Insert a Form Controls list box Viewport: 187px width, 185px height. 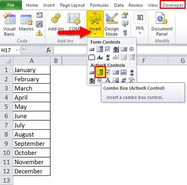point(124,49)
